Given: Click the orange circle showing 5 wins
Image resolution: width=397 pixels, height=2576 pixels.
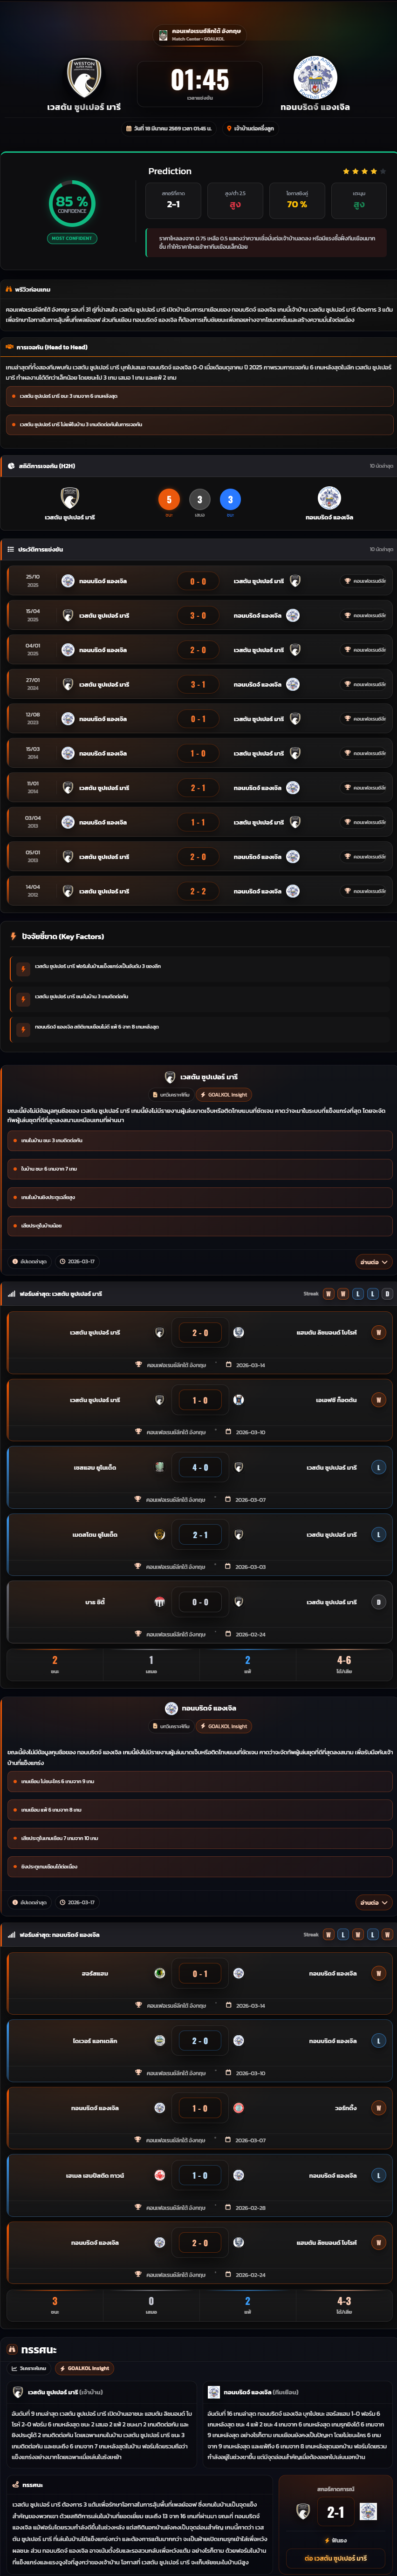Looking at the screenshot, I should tap(169, 499).
